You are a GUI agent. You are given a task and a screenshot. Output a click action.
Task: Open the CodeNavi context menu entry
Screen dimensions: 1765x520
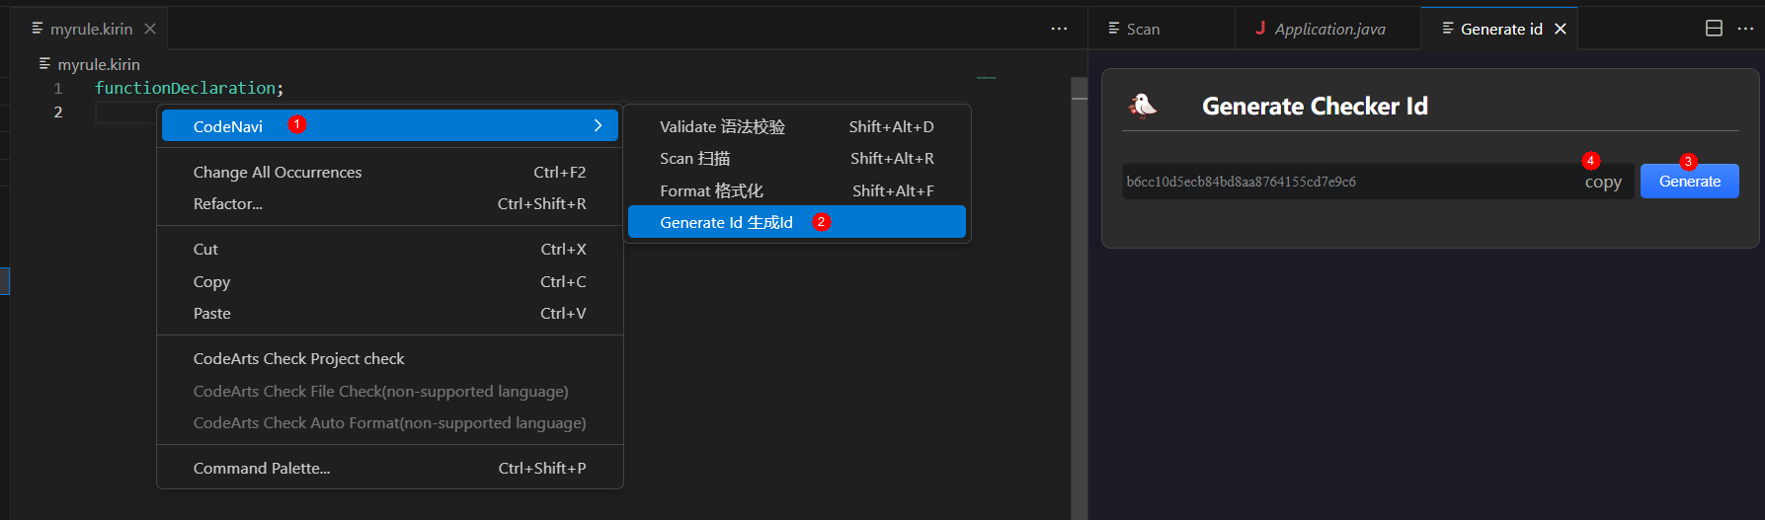tap(390, 125)
